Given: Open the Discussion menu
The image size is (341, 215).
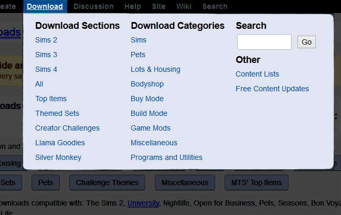Looking at the screenshot, I should 93,6.
